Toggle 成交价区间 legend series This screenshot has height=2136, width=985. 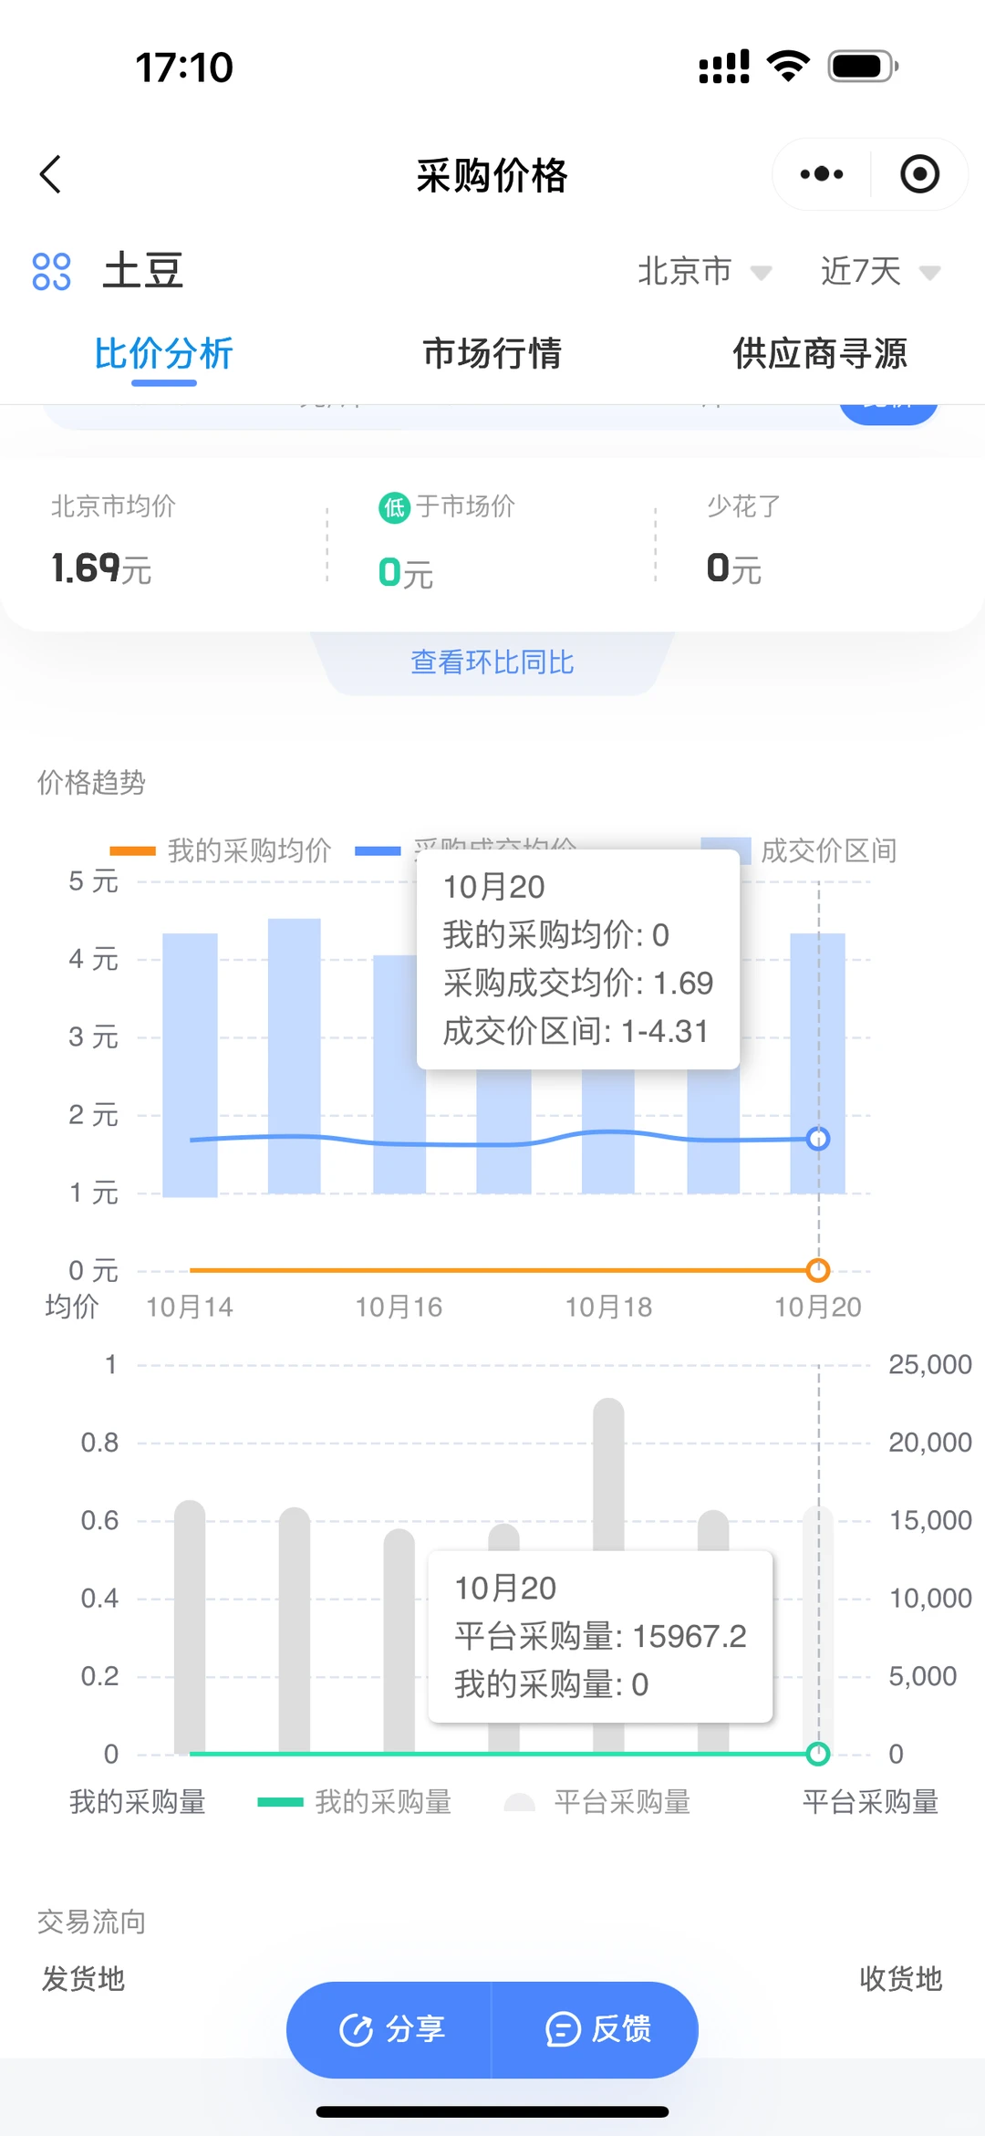(799, 850)
